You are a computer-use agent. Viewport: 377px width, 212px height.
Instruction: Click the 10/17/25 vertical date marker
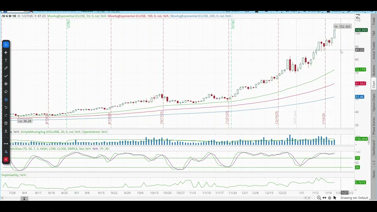tap(162, 117)
